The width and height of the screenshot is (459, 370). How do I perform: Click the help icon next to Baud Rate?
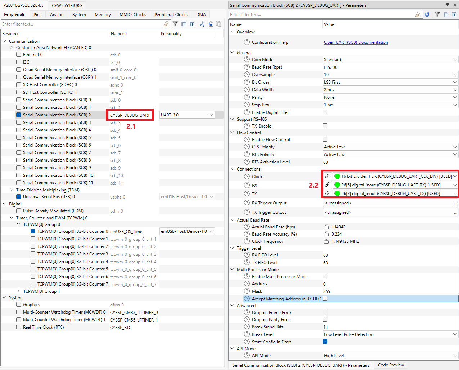click(x=247, y=67)
